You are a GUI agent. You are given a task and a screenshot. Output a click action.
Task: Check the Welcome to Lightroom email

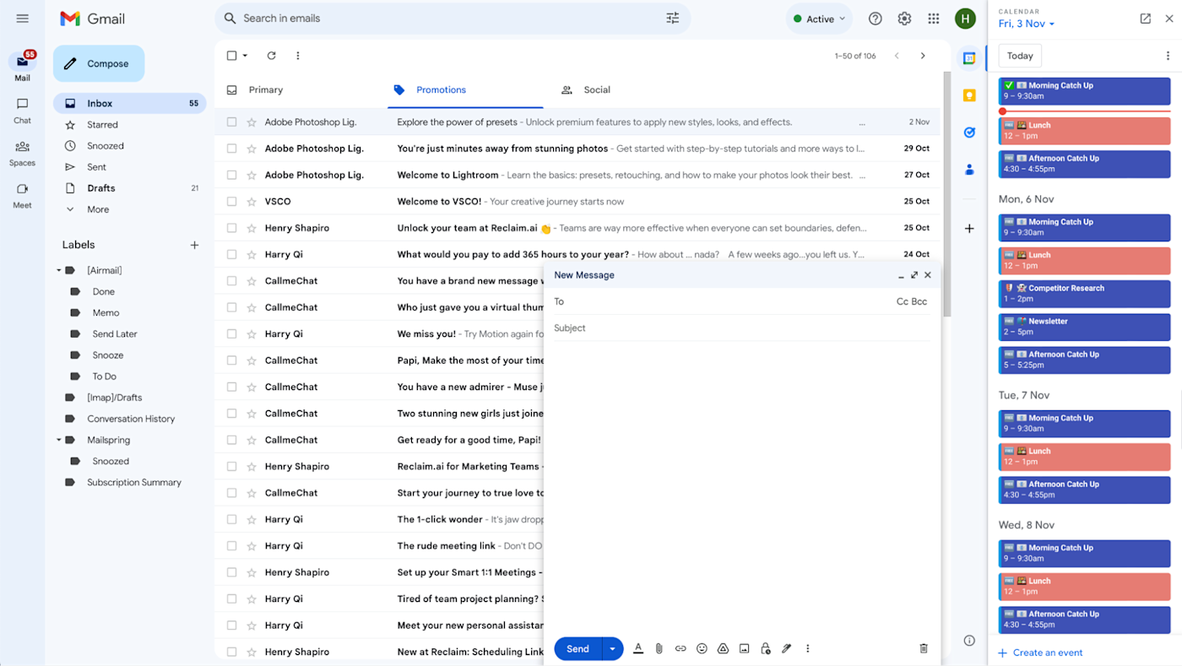[x=232, y=175]
